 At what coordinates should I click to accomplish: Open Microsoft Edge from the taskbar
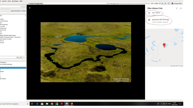(x=37, y=104)
